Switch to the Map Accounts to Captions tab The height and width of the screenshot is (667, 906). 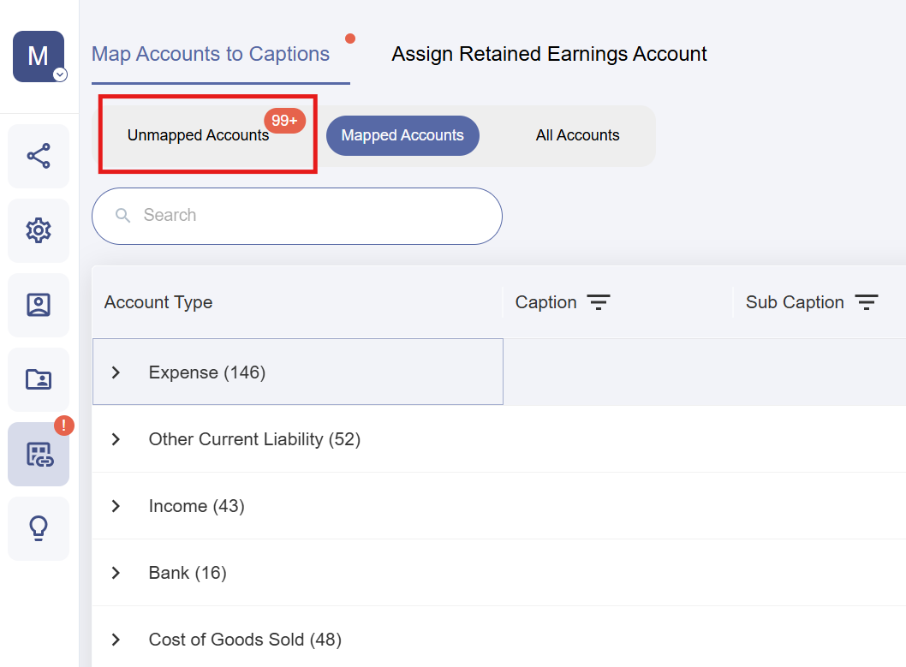point(210,53)
